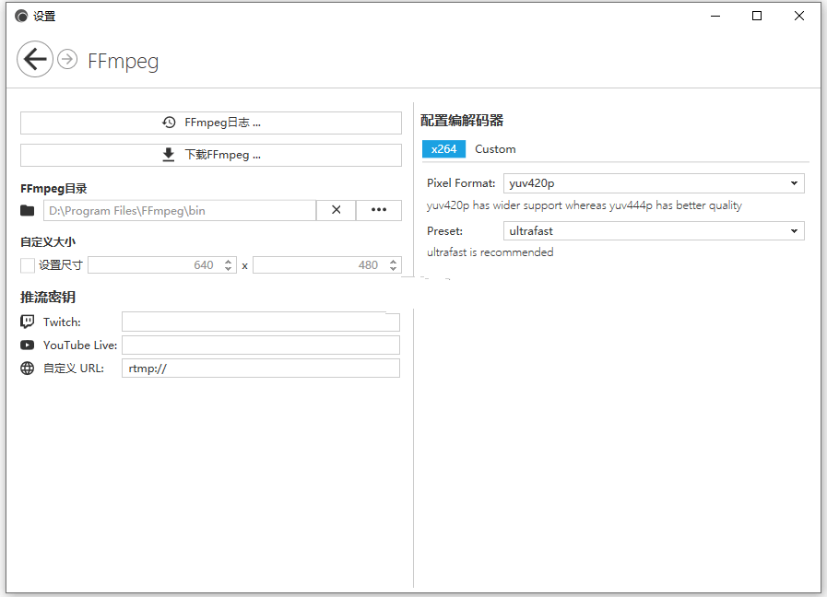Click the FFmpeg目录 label
This screenshot has width=827, height=597.
click(53, 189)
